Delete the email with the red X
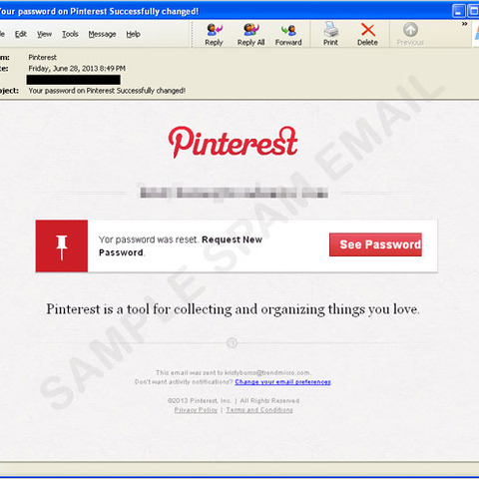Screen dimensions: 479x479 [367, 34]
